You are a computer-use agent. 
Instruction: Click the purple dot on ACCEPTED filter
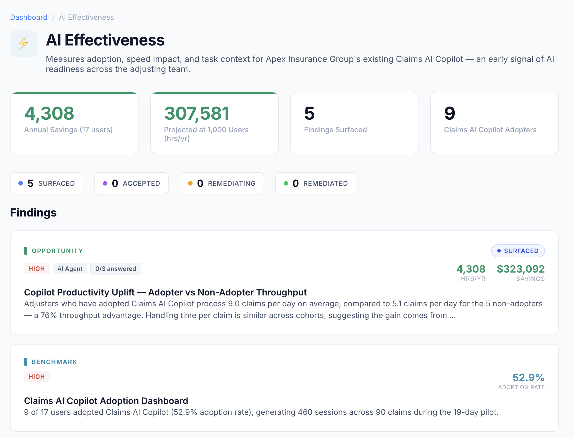[105, 183]
